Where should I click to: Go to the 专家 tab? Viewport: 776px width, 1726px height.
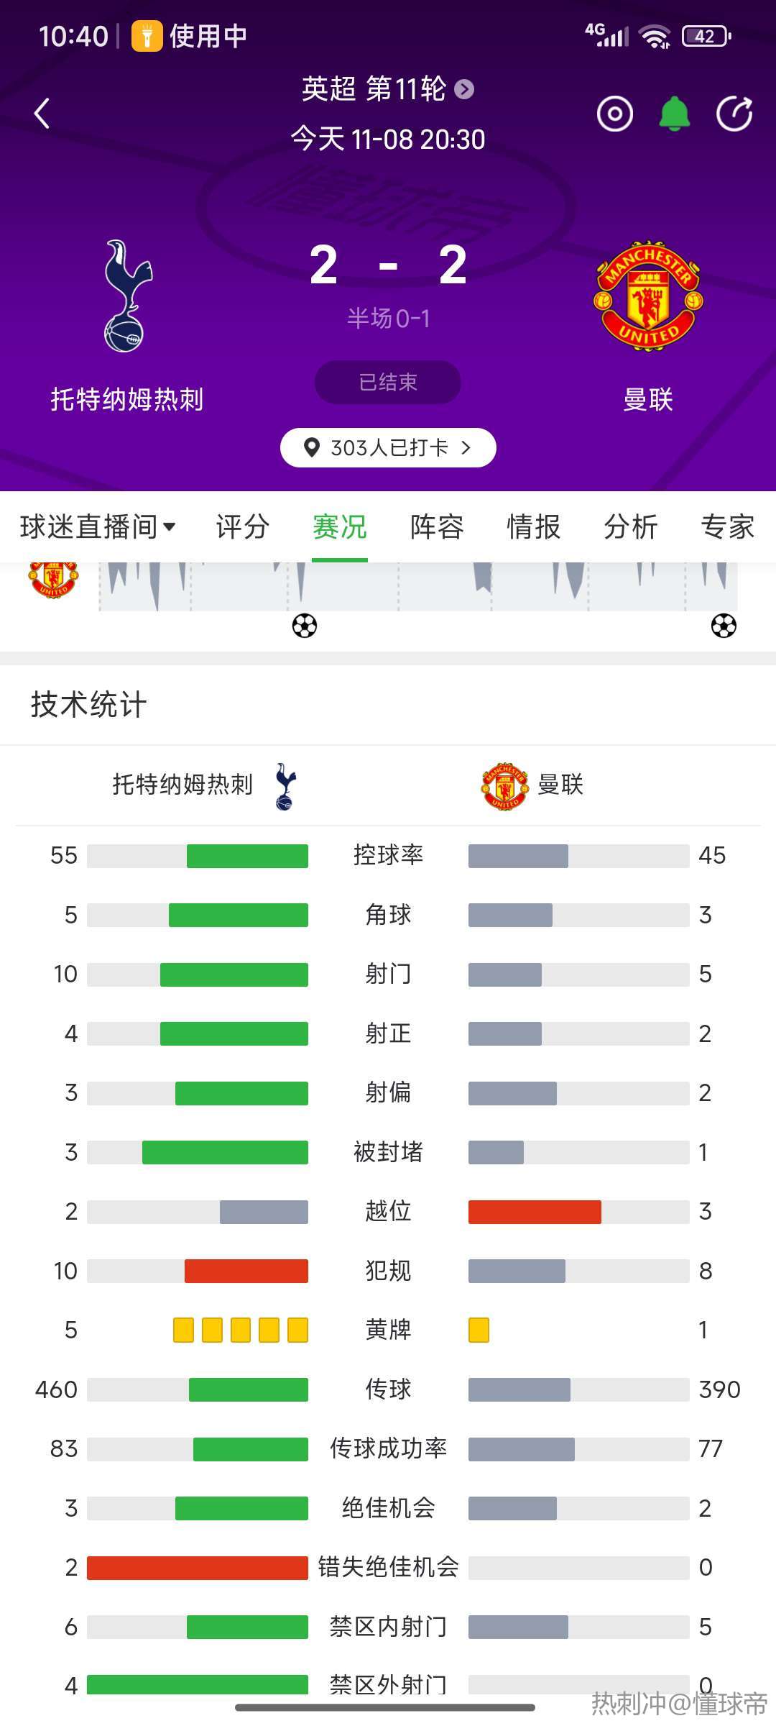[727, 527]
